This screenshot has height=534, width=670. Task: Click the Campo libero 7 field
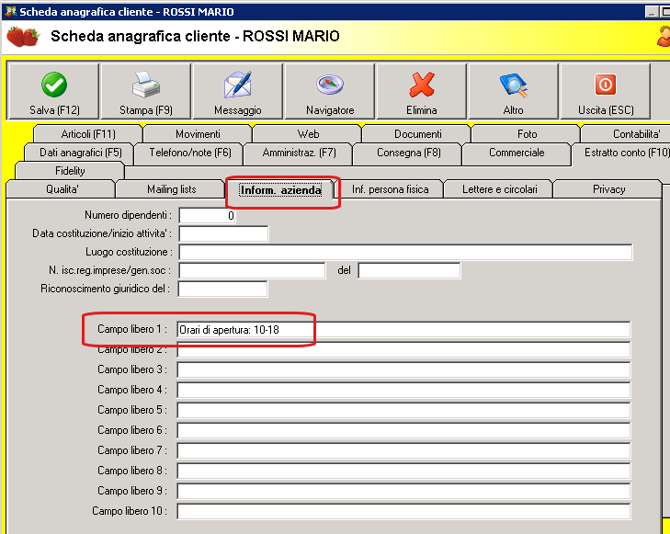[x=403, y=450]
